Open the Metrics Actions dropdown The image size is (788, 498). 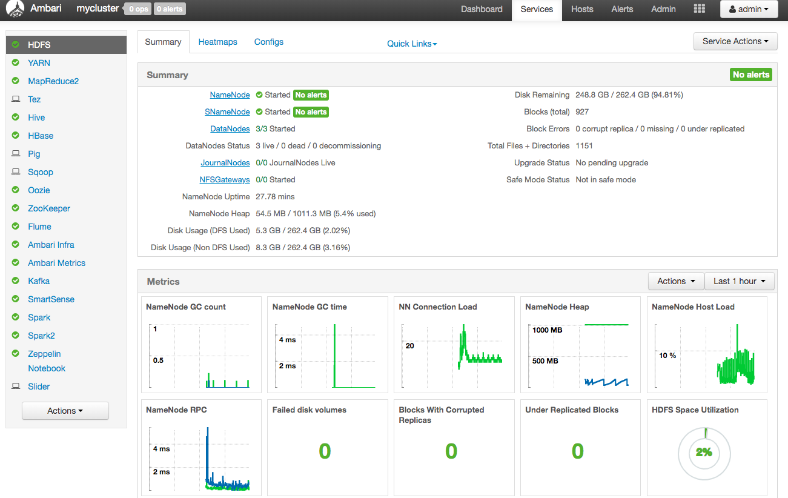pyautogui.click(x=676, y=281)
